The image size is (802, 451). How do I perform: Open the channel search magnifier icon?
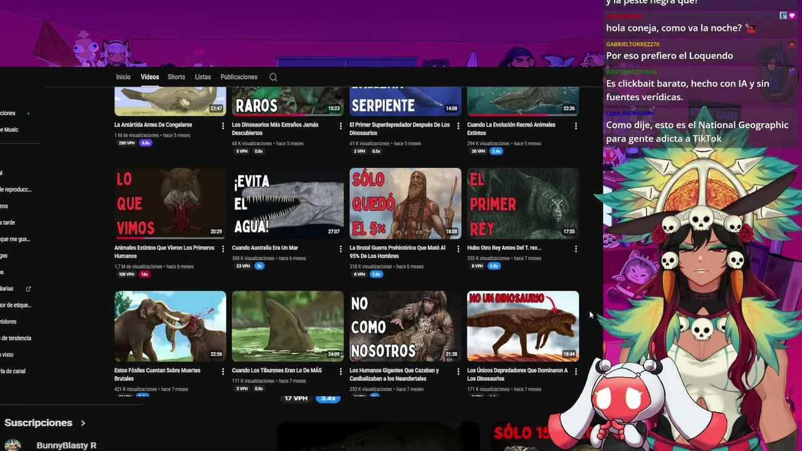[x=273, y=77]
